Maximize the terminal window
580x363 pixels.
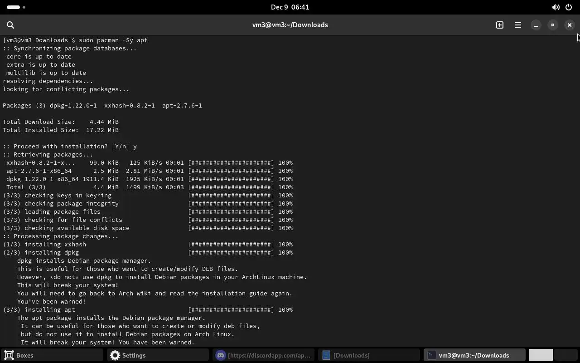tap(553, 25)
